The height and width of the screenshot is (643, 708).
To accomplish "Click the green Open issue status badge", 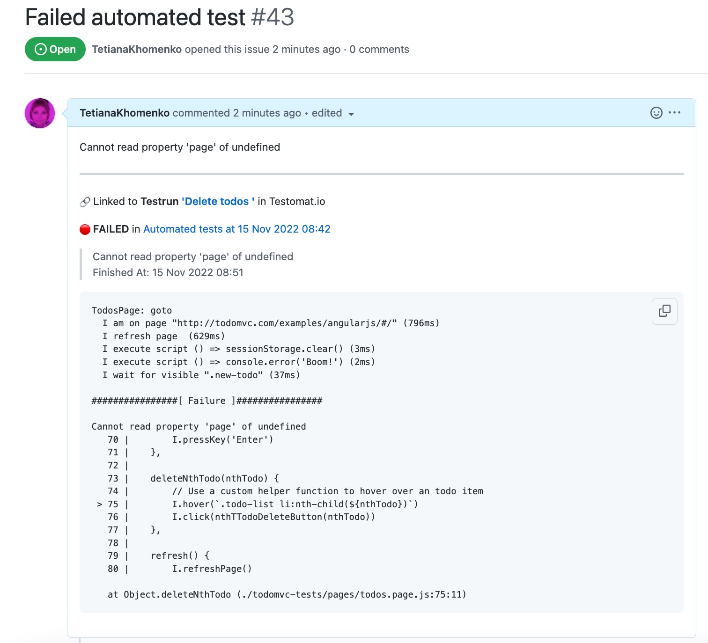I will click(55, 49).
